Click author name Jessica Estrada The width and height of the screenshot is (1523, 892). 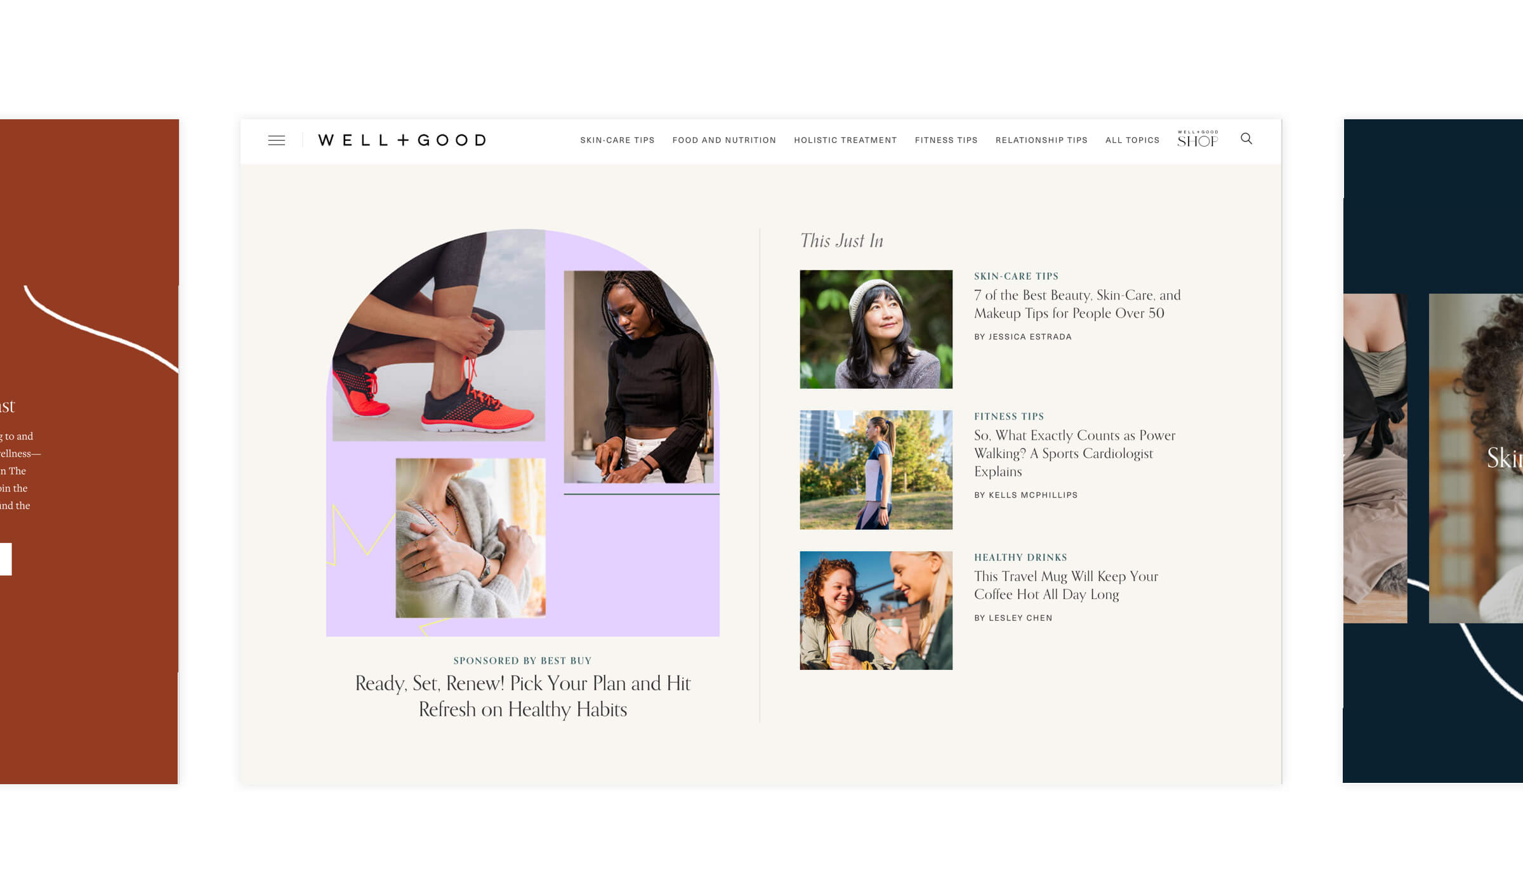1030,337
